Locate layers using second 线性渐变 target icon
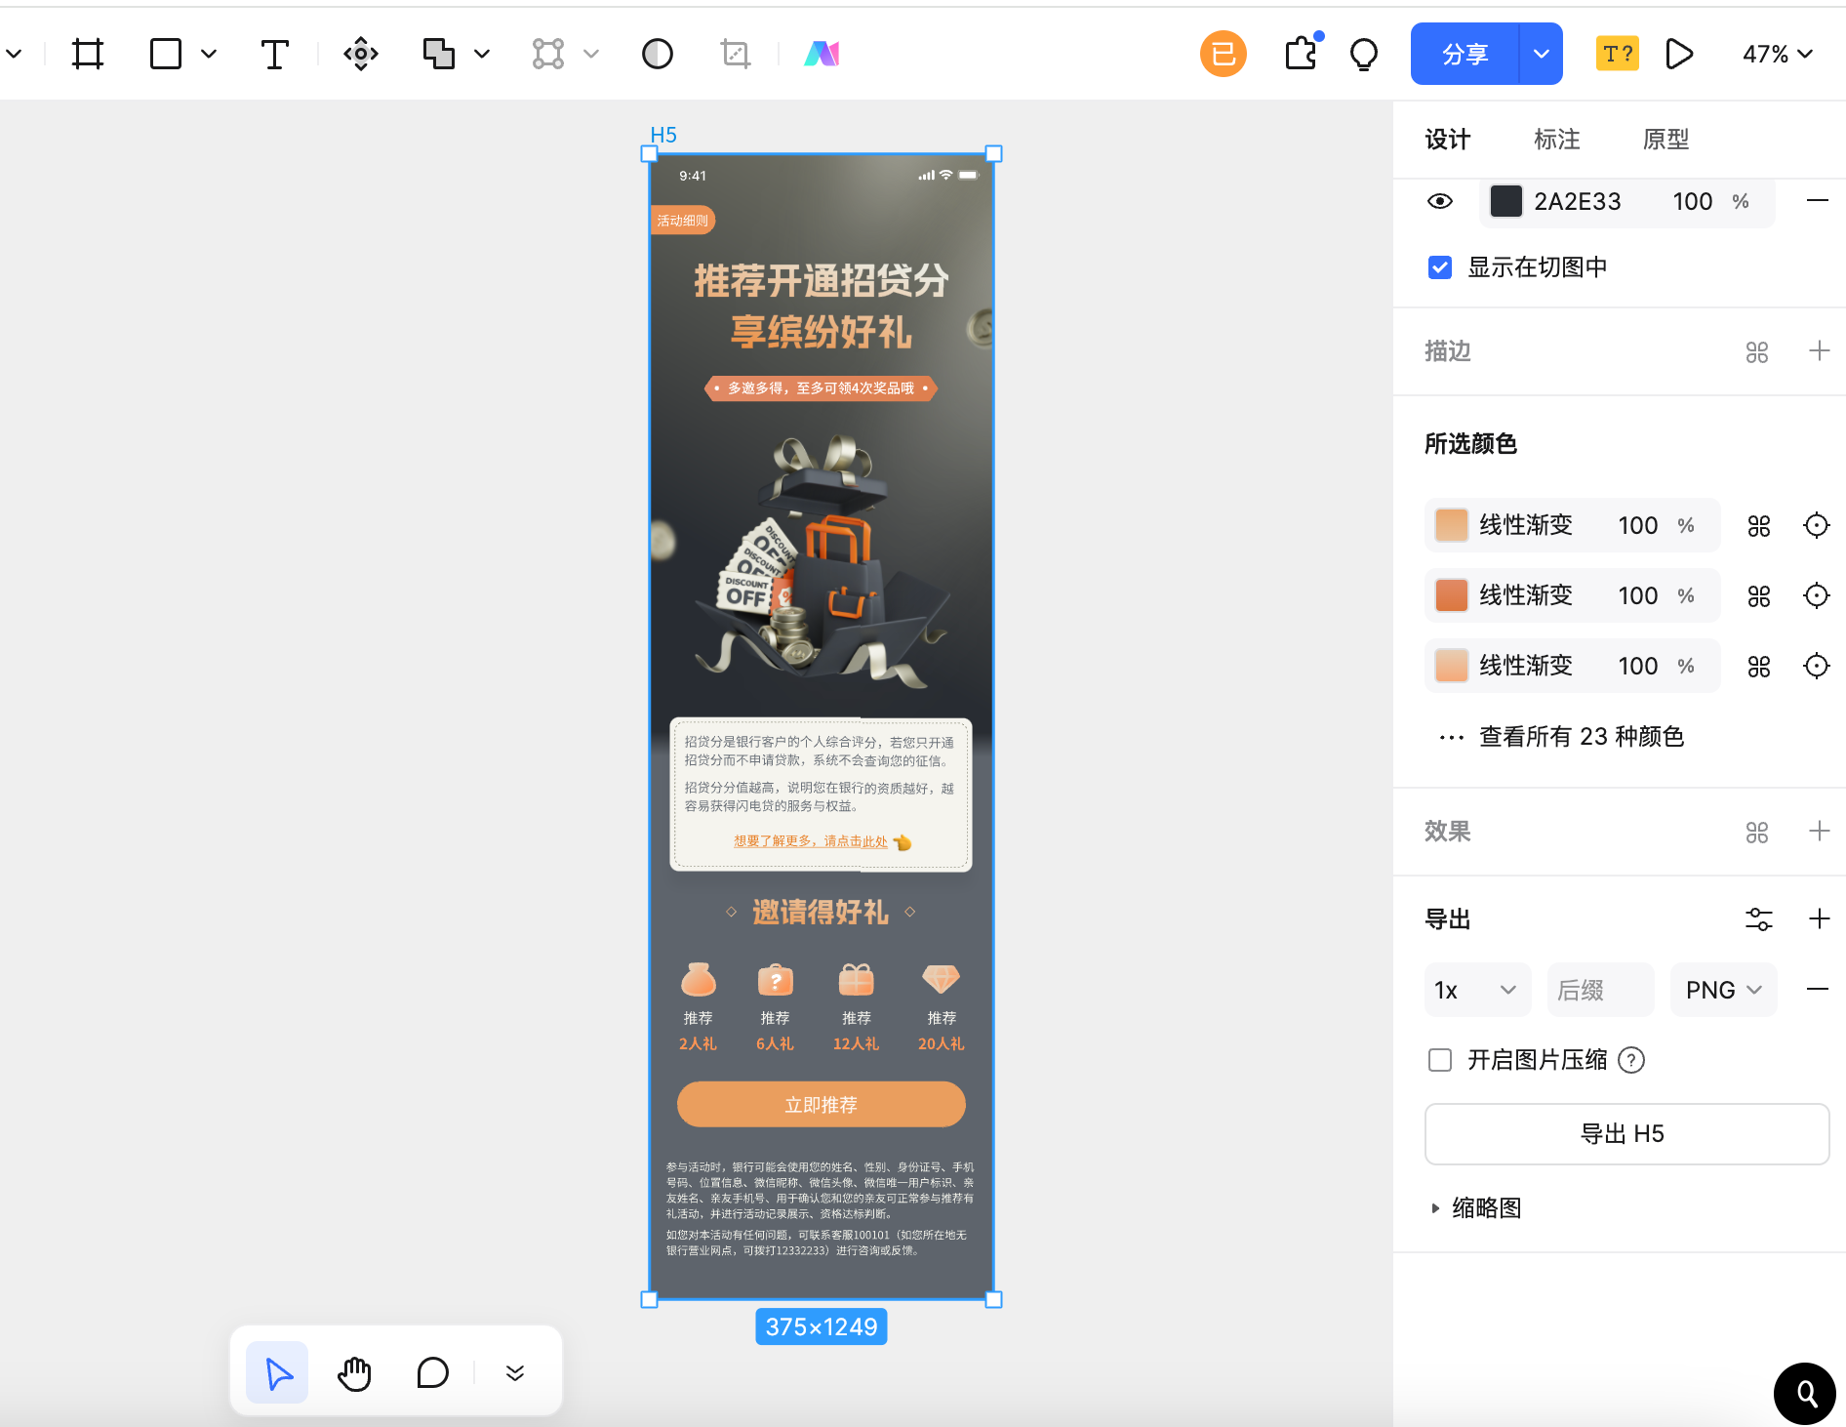 (1817, 595)
